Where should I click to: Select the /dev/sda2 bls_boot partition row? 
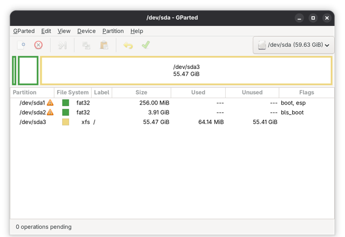[x=172, y=113]
